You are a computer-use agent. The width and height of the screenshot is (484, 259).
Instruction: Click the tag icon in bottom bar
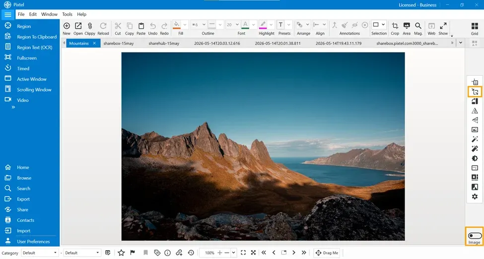point(157,253)
